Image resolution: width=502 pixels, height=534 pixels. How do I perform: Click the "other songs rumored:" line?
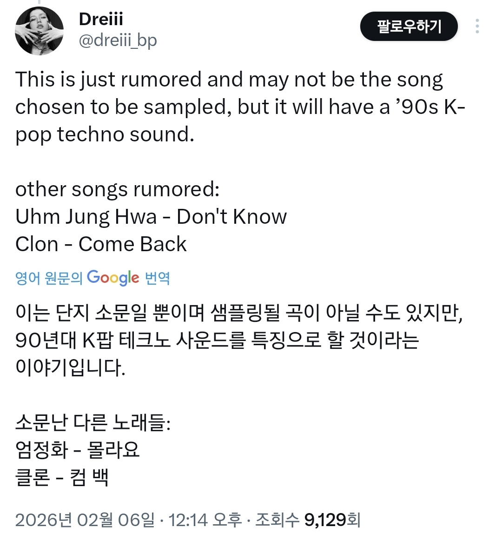[x=118, y=189]
